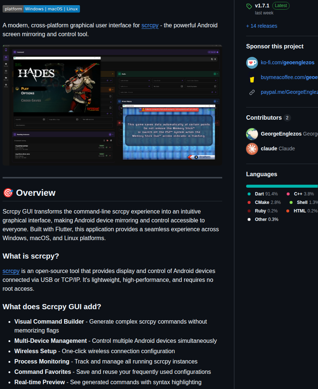Click Other 0.3% language entry
318x389 pixels.
click(x=263, y=219)
